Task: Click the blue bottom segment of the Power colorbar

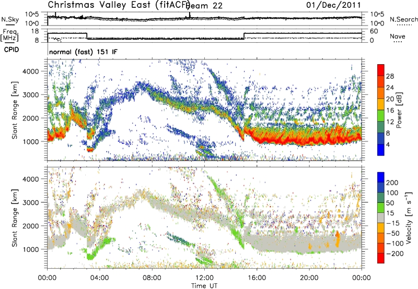Action: pos(381,150)
